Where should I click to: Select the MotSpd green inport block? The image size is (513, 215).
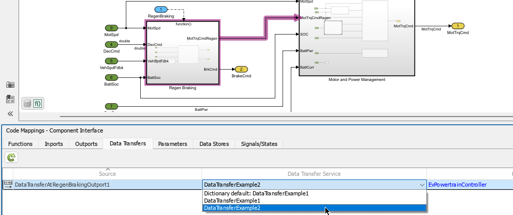pos(111,28)
